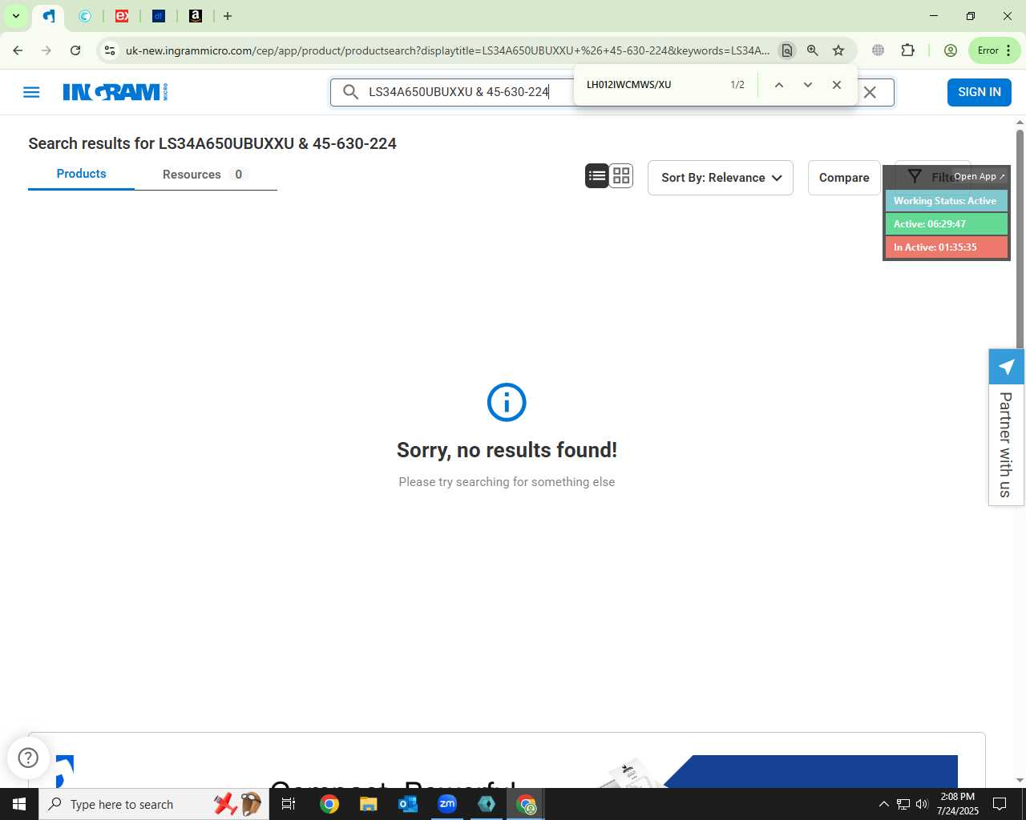The width and height of the screenshot is (1026, 820).
Task: Click the In Active: 01:35:35 timer
Action: pos(946,247)
